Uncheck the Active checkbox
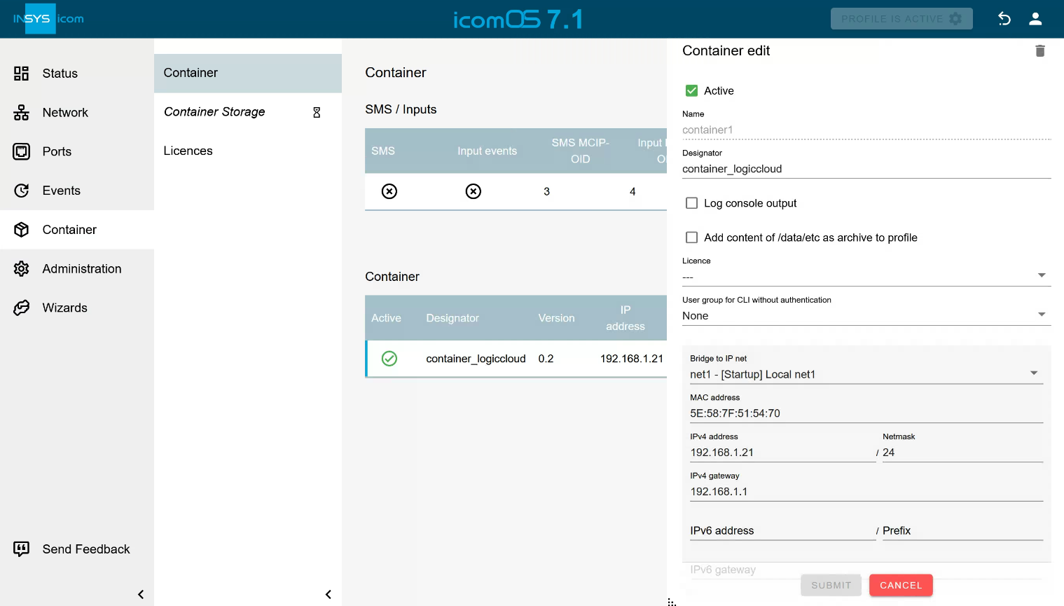This screenshot has height=606, width=1064. point(691,91)
